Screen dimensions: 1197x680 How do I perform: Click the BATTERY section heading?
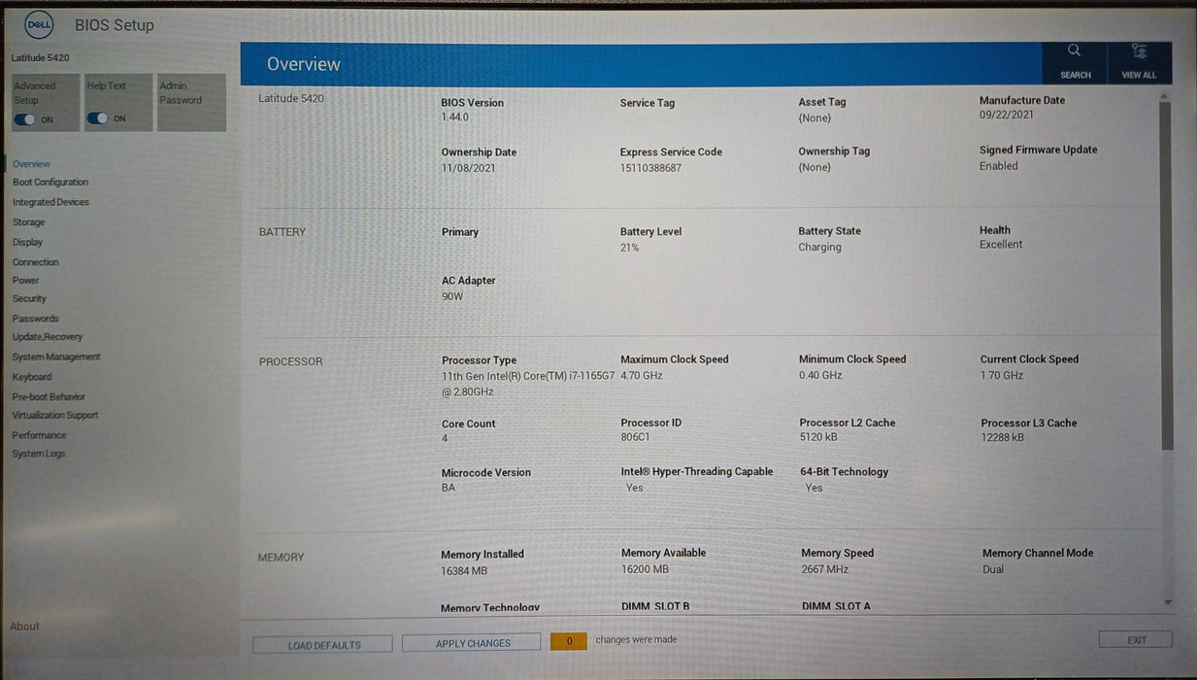tap(283, 232)
